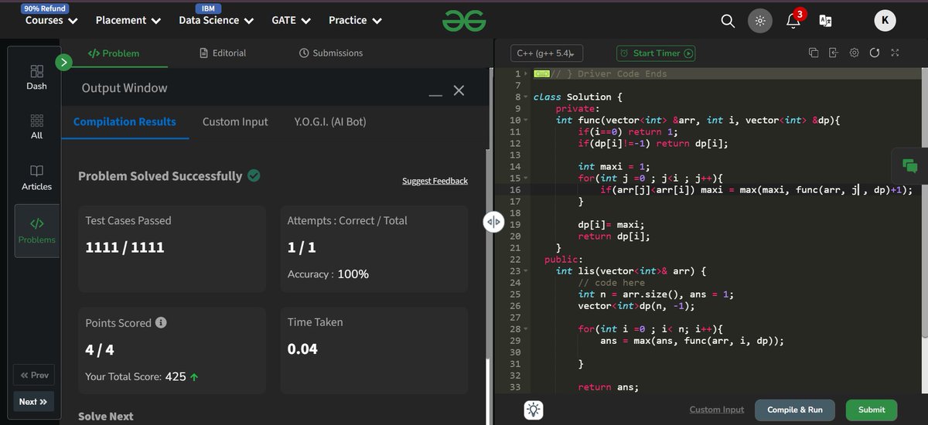The height and width of the screenshot is (425, 928).
Task: Click Your Total Score 425
Action: pos(142,377)
